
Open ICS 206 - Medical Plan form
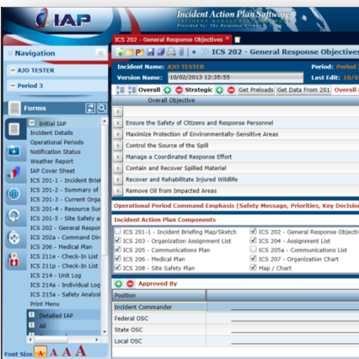pos(62,247)
